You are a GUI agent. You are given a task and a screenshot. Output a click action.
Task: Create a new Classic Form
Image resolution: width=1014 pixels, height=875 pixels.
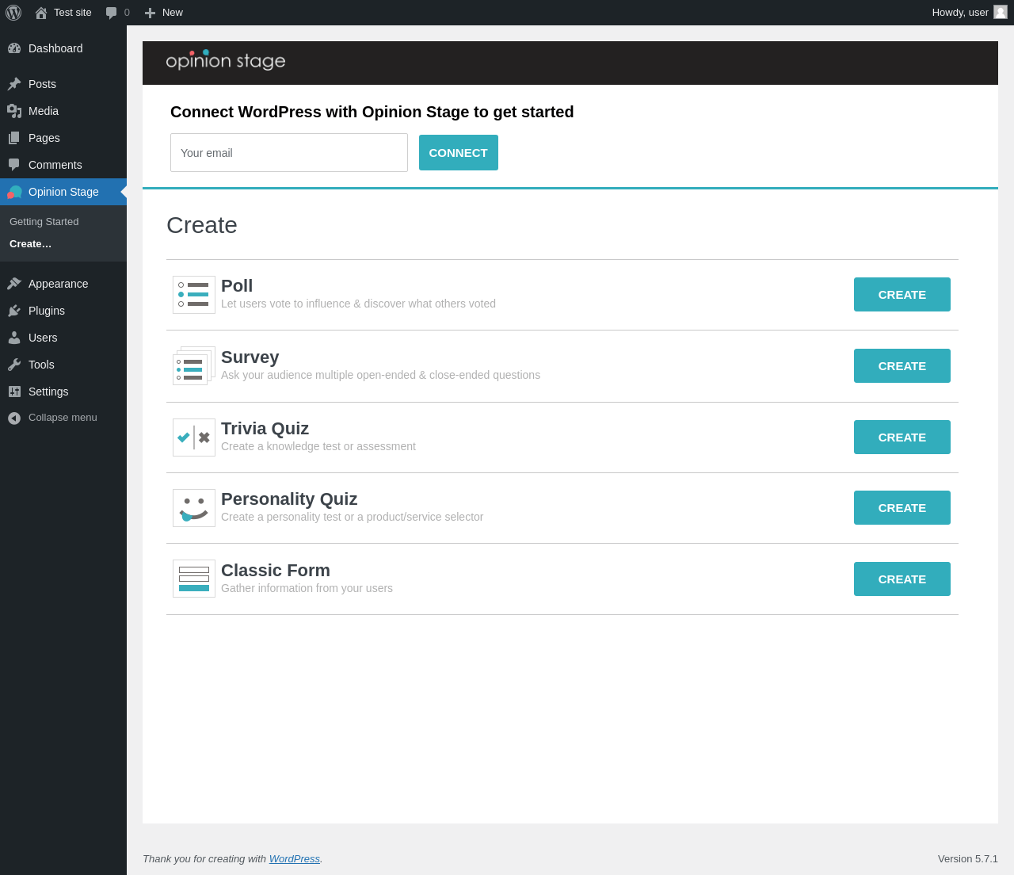(x=902, y=579)
